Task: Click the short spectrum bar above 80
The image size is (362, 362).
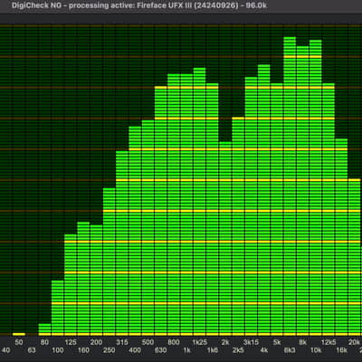Action: coord(44,329)
